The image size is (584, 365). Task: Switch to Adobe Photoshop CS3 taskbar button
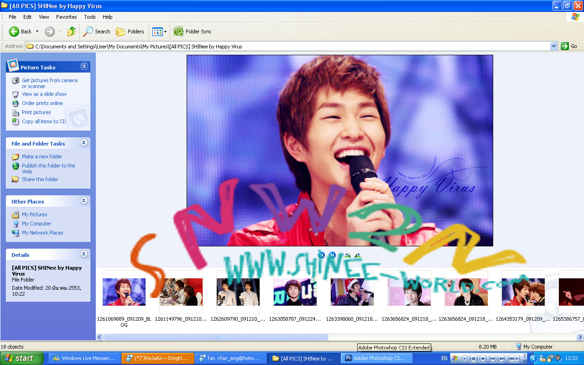click(376, 358)
